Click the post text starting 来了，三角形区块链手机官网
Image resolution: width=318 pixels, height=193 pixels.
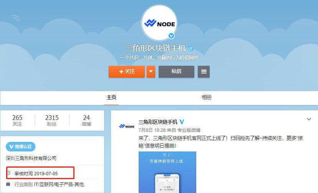pyautogui.click(x=220, y=142)
